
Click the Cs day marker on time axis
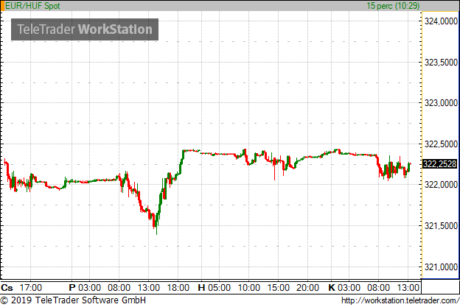[7, 287]
